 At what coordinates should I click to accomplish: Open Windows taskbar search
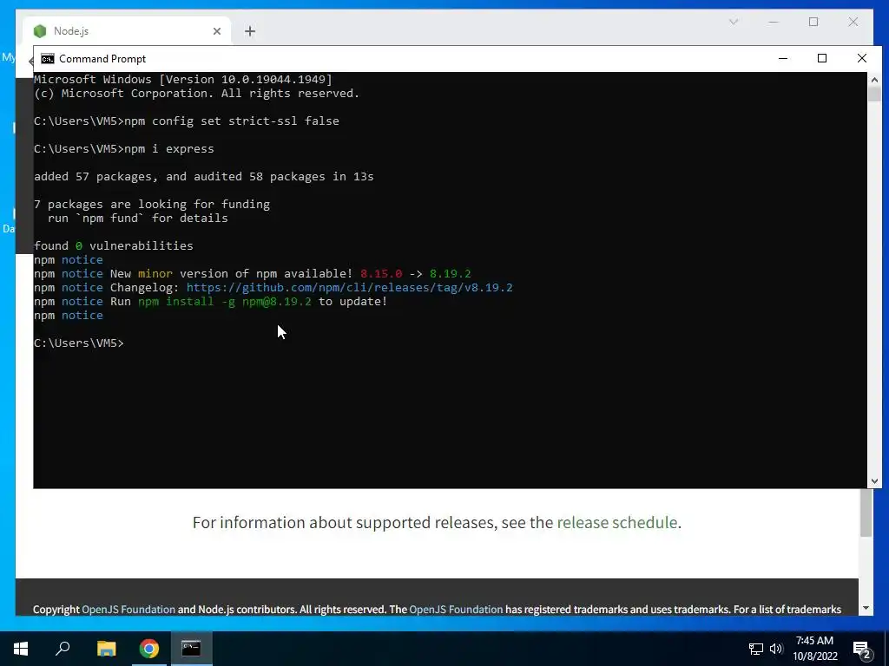tap(63, 649)
